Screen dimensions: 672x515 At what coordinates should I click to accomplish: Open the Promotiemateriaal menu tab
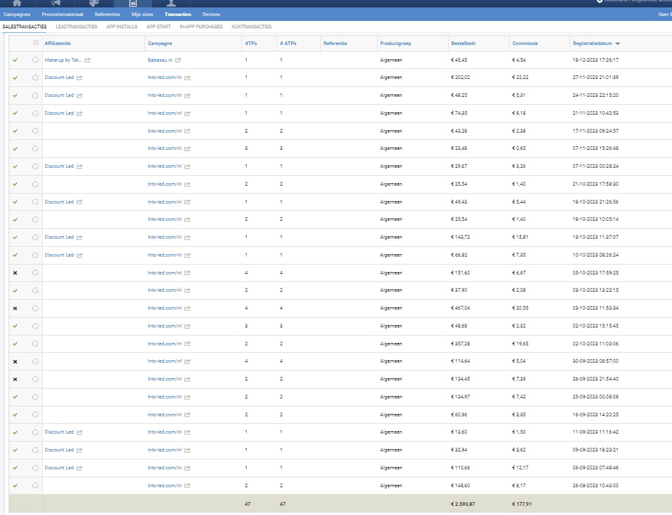(x=62, y=14)
